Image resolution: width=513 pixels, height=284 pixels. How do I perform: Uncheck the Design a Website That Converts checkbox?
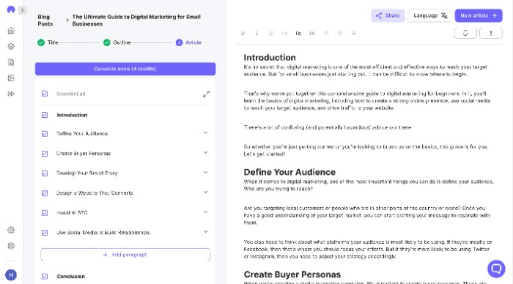click(45, 193)
